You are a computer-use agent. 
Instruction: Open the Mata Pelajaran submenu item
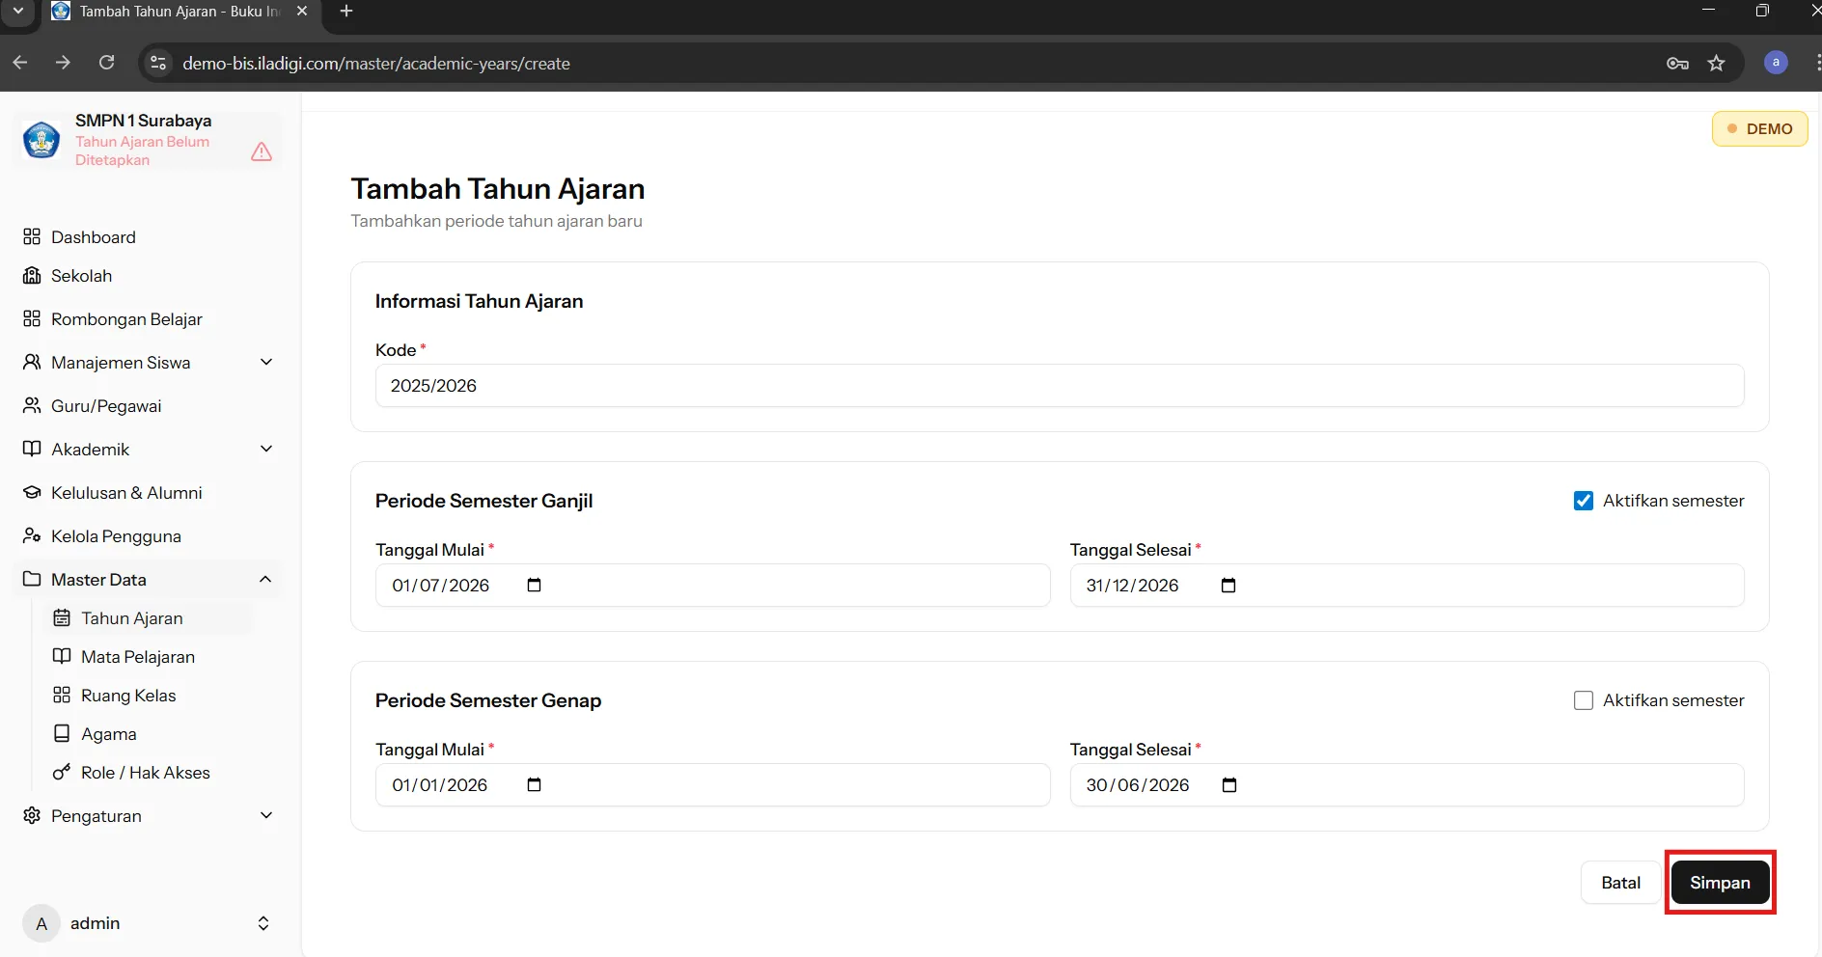(x=149, y=656)
